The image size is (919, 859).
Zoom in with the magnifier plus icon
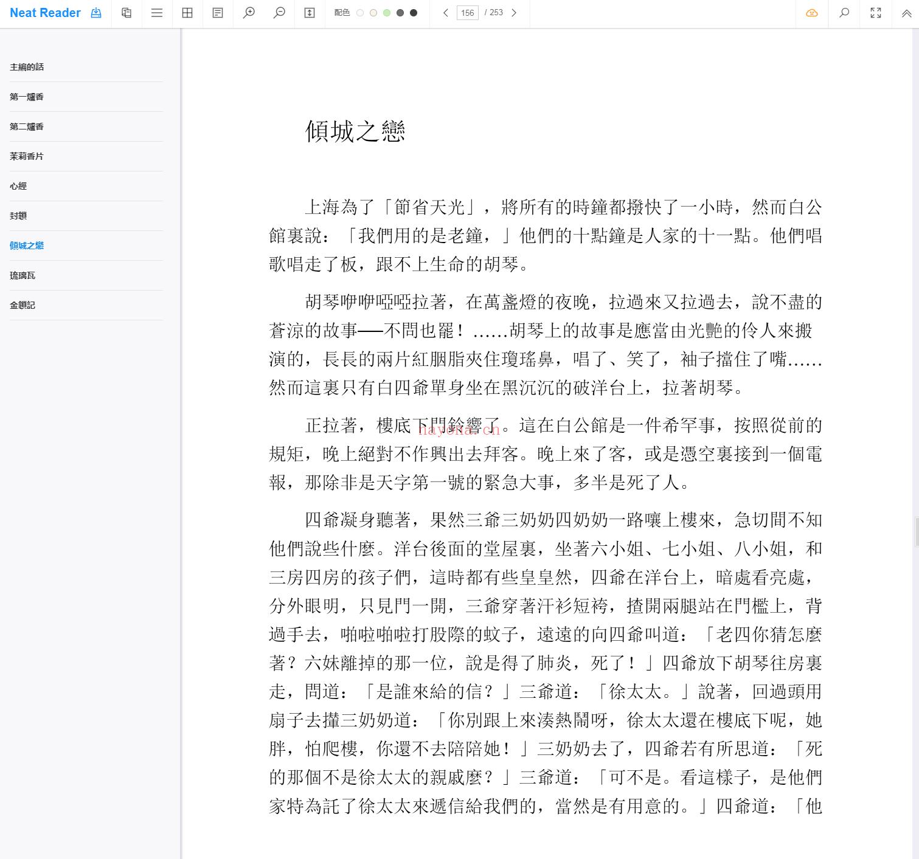coord(249,13)
